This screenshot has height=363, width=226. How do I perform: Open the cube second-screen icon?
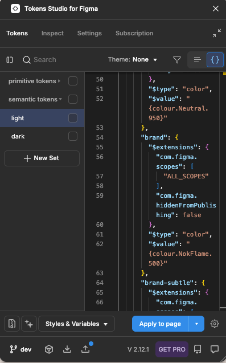tap(49, 349)
